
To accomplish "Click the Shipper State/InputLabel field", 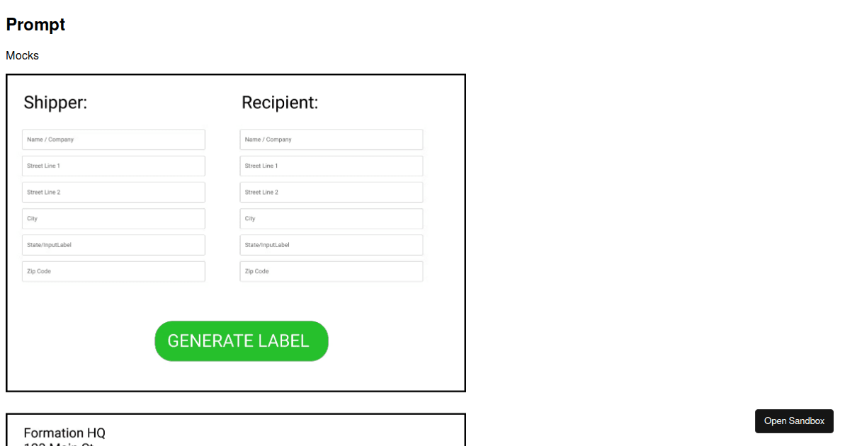I will point(113,244).
